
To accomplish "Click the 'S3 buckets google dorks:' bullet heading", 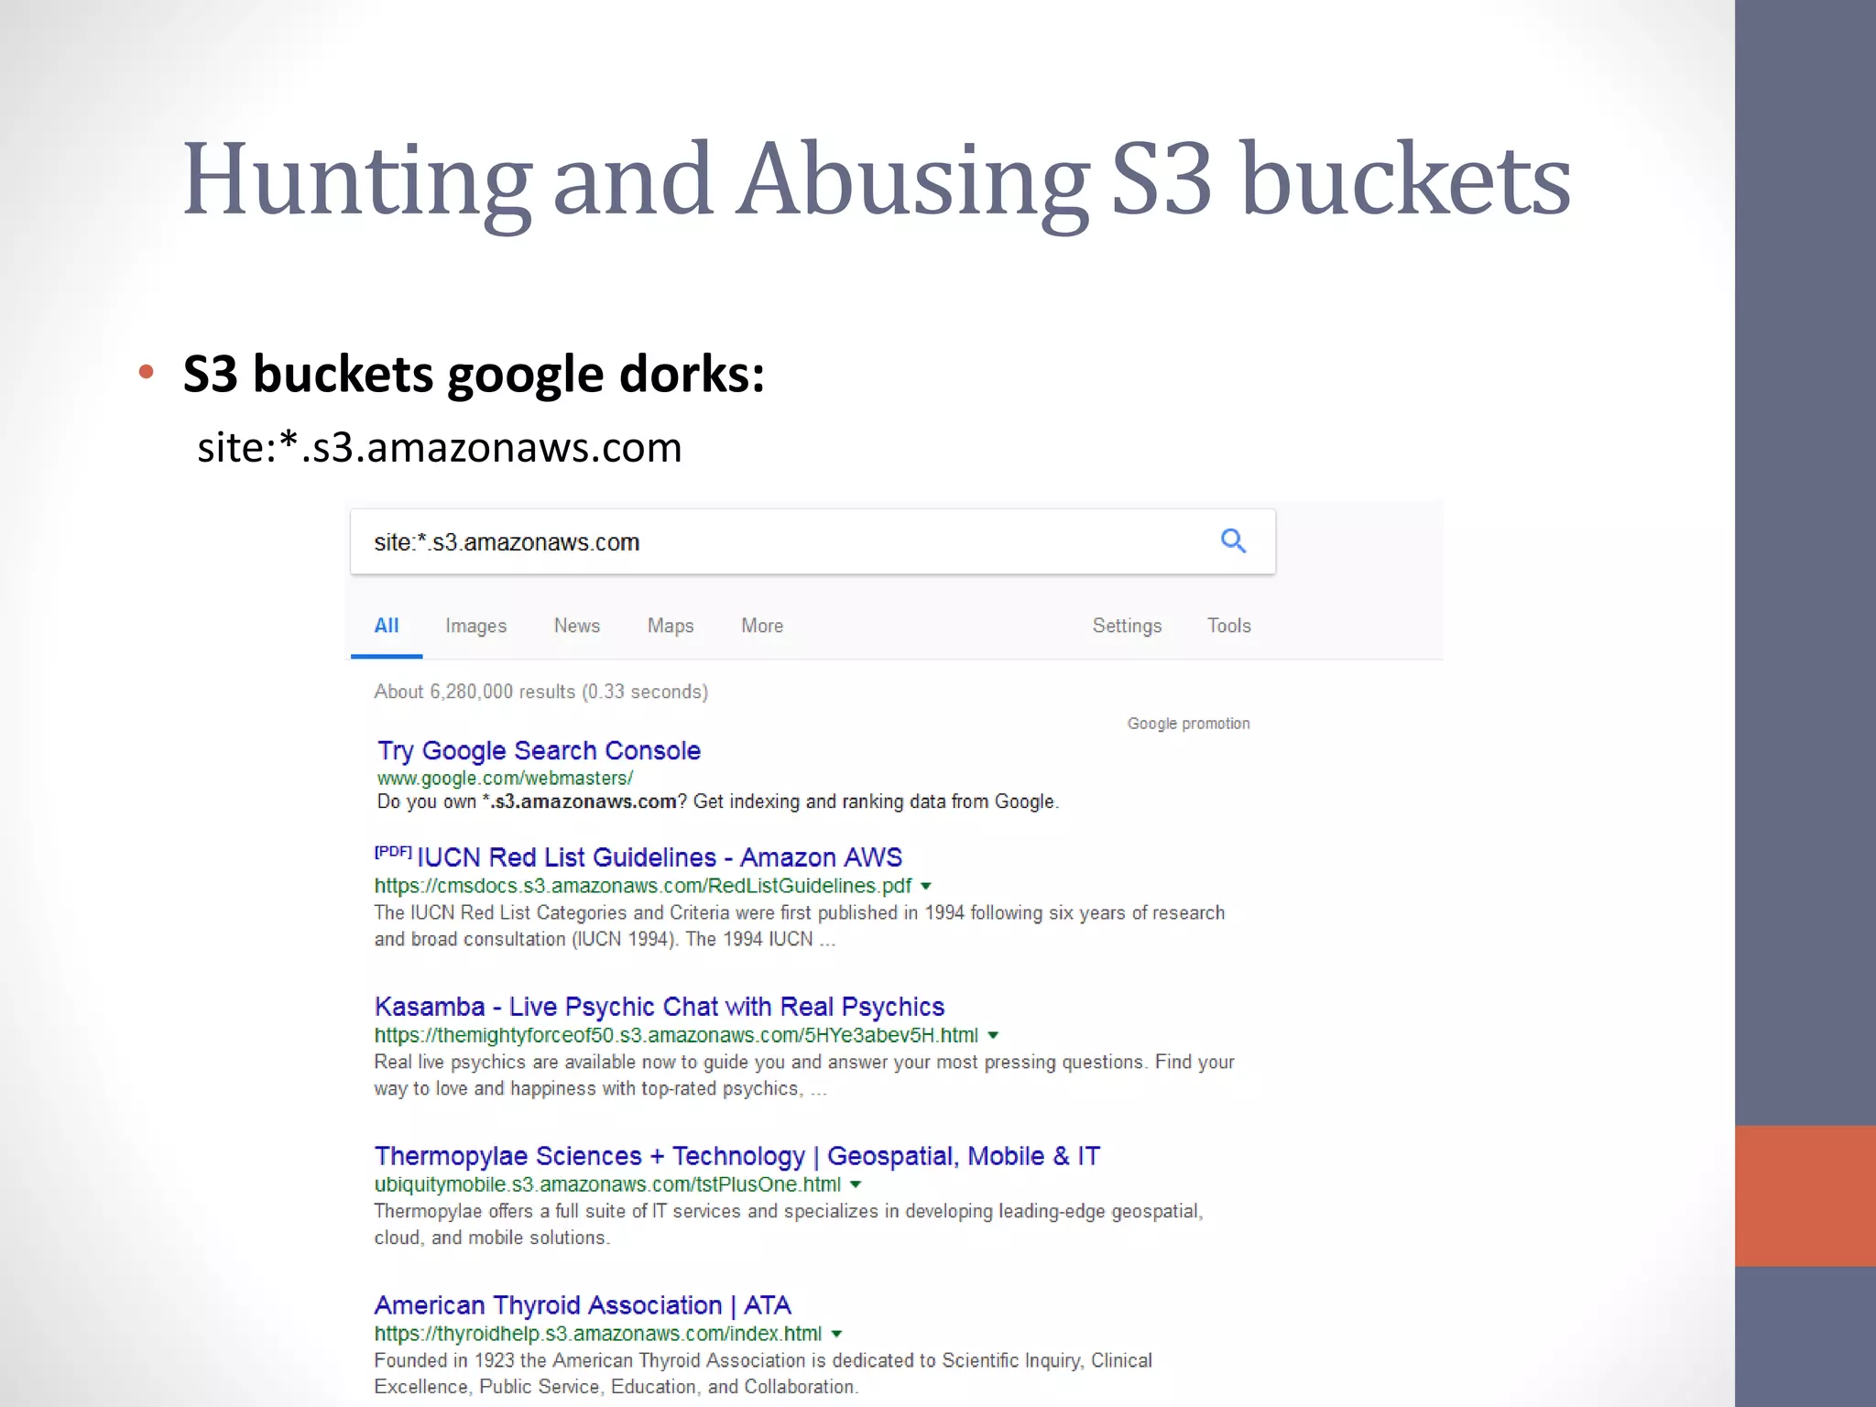I will (x=474, y=374).
